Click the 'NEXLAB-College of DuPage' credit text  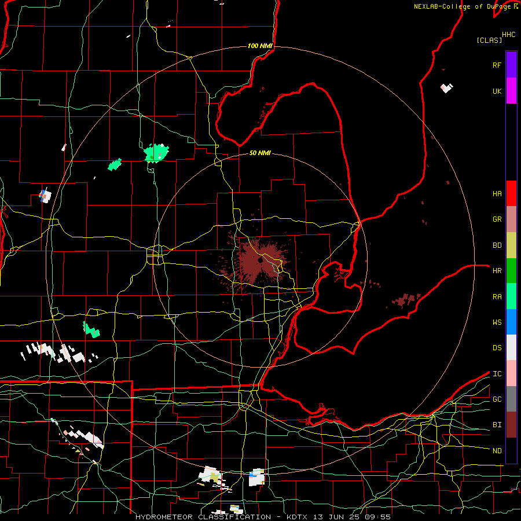click(463, 6)
